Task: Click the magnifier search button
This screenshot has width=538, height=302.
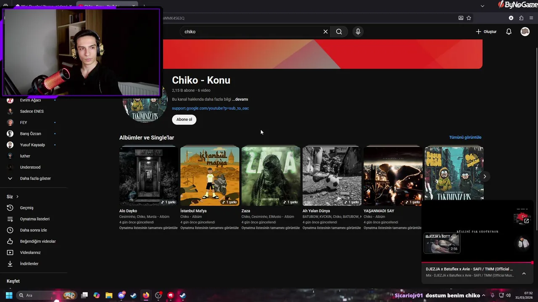Action: point(339,31)
